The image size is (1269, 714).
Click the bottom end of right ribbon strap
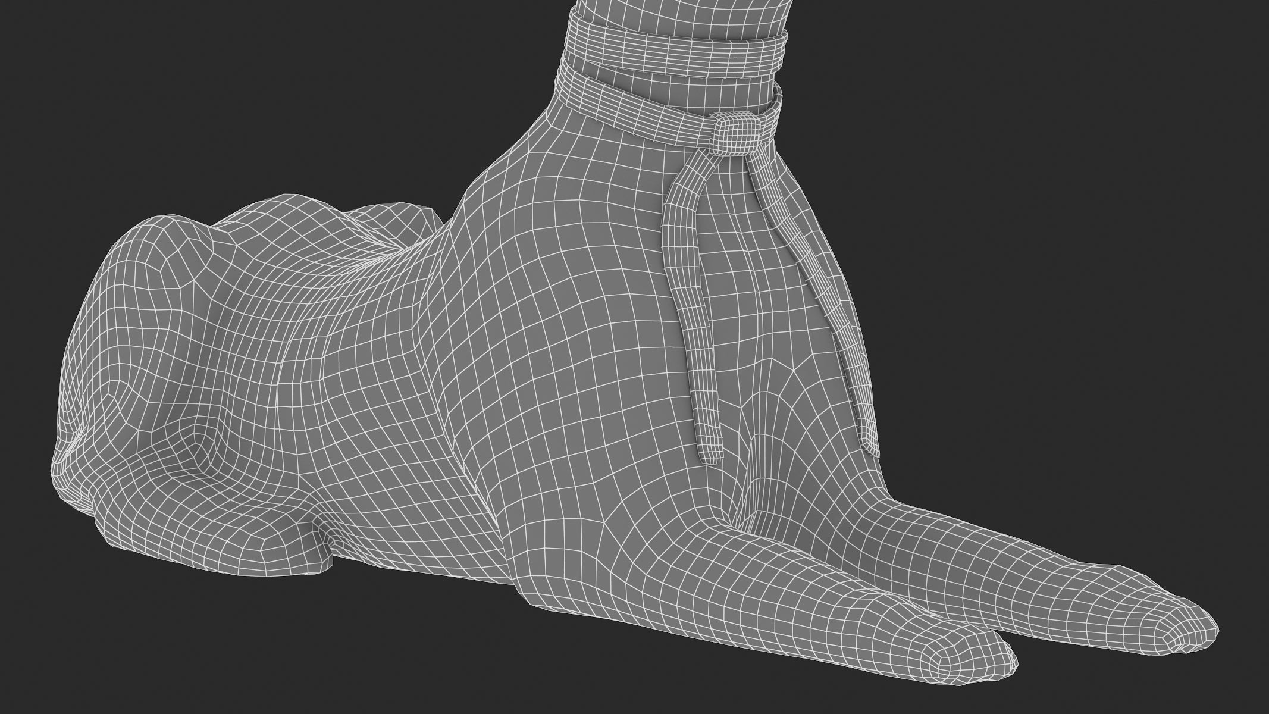[x=870, y=445]
